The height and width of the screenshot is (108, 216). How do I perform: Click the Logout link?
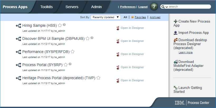(x=143, y=7)
